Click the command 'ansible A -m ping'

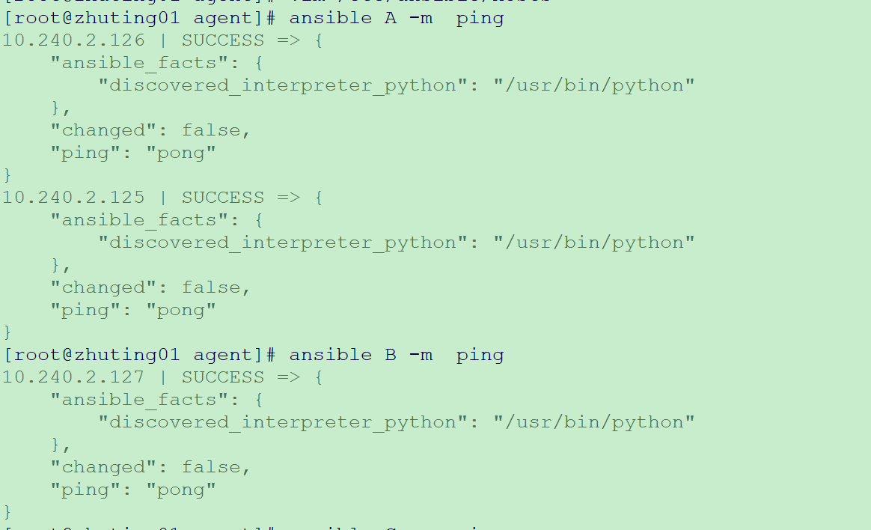point(396,18)
